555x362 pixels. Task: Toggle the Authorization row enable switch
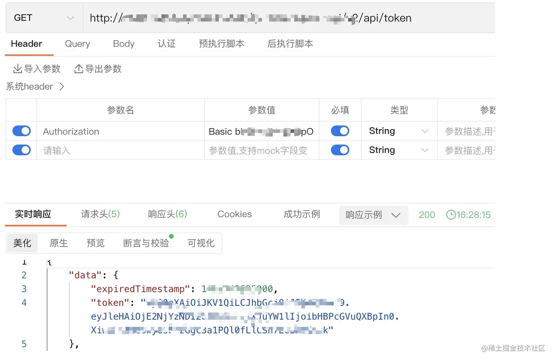pos(22,131)
